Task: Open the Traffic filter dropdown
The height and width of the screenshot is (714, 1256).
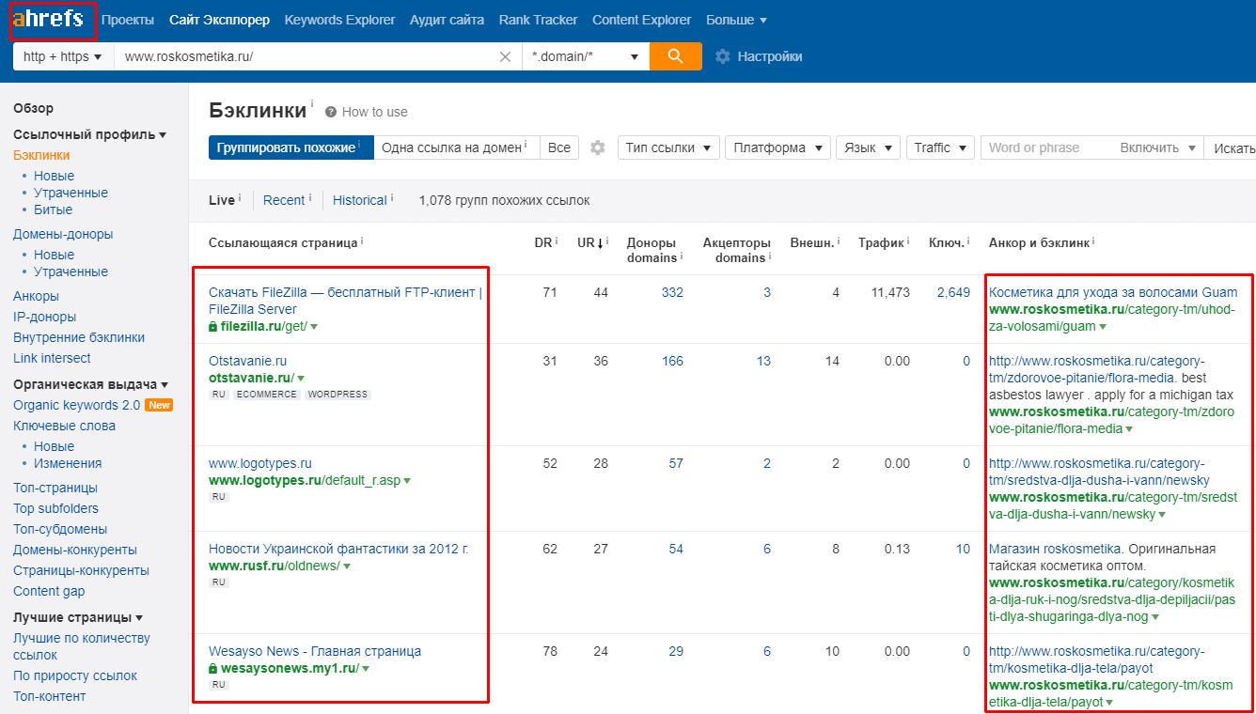Action: [x=940, y=147]
